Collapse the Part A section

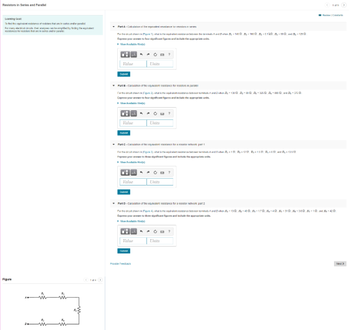click(x=113, y=27)
